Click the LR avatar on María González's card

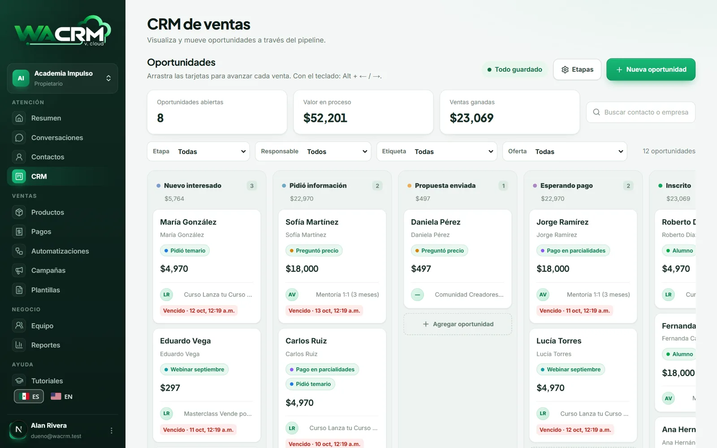167,295
